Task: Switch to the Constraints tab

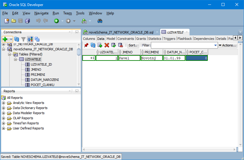Action: [126, 39]
